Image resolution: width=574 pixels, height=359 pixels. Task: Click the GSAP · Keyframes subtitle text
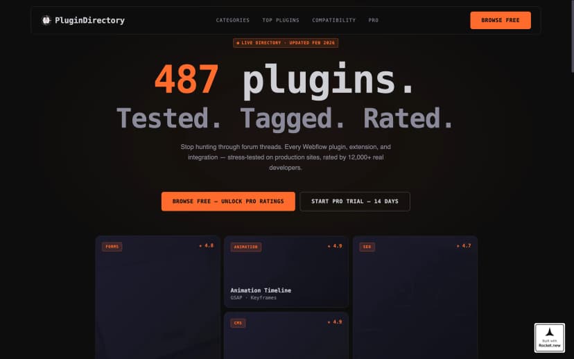tap(253, 298)
